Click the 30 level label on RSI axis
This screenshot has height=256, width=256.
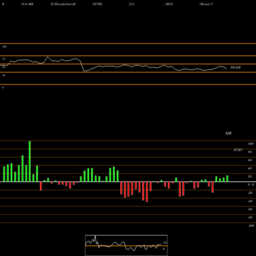(x=4, y=75)
